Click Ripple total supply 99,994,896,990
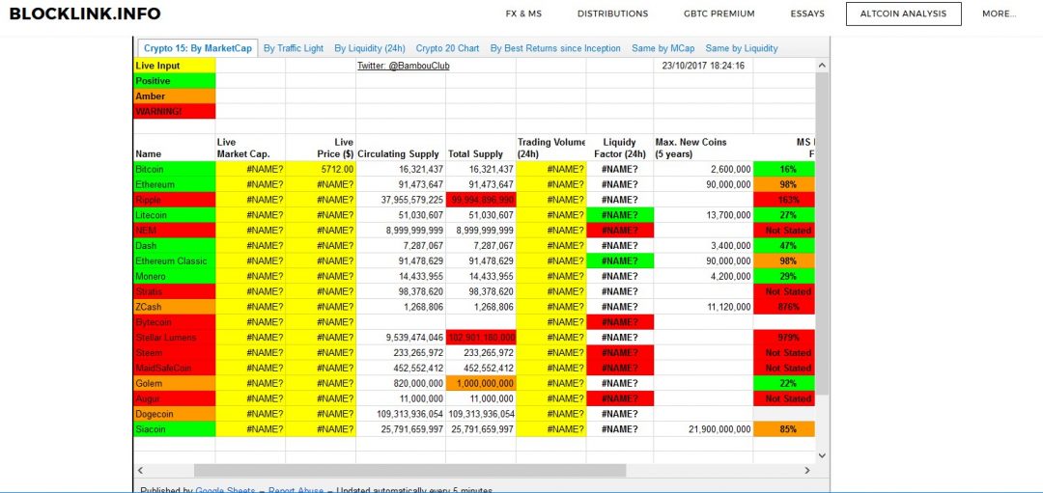Viewport: 1043px width, 493px height. point(481,200)
